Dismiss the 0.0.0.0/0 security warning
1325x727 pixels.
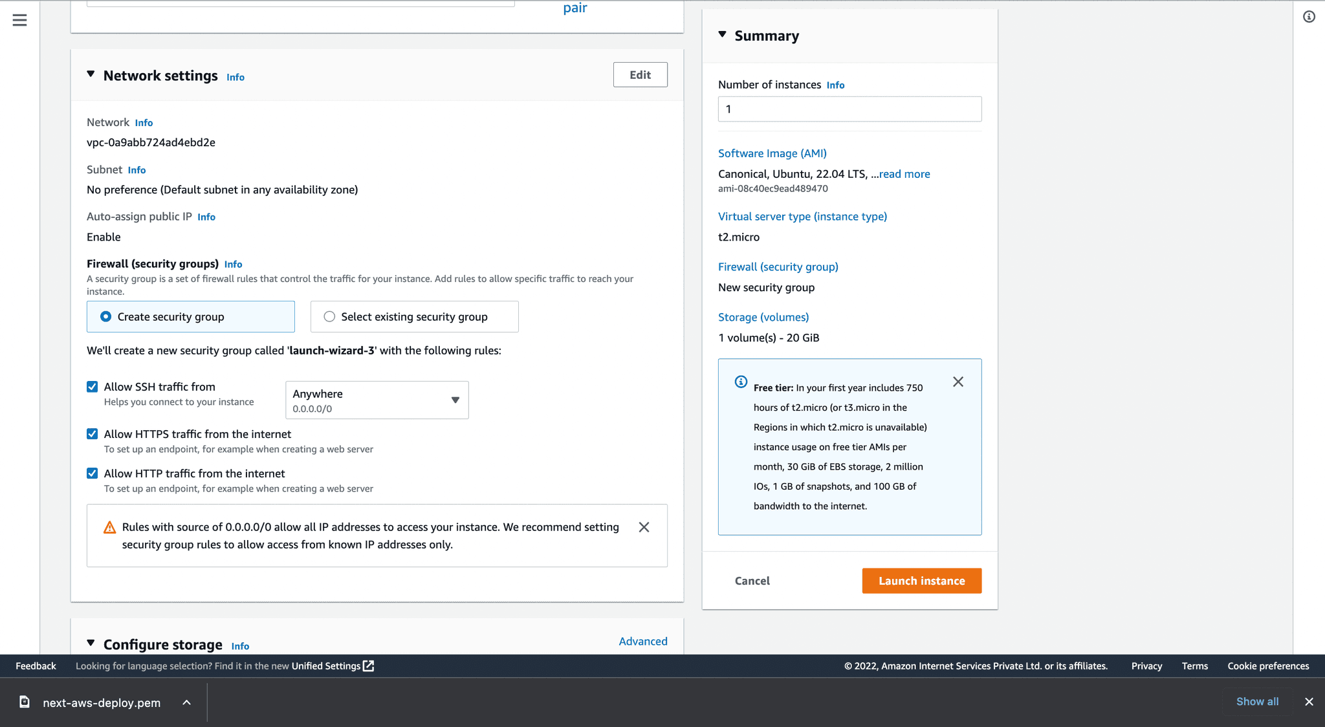tap(644, 527)
